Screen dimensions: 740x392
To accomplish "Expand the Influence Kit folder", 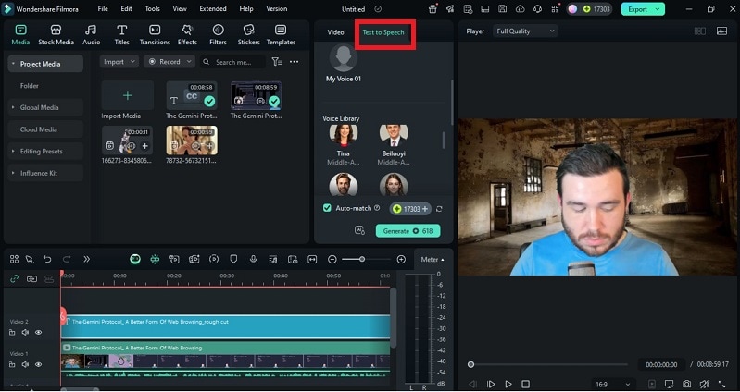I will click(13, 173).
